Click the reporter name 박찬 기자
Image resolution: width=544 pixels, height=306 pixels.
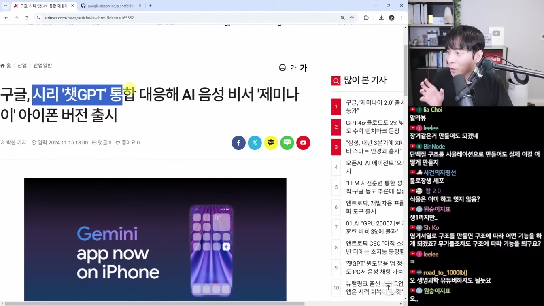(x=13, y=143)
